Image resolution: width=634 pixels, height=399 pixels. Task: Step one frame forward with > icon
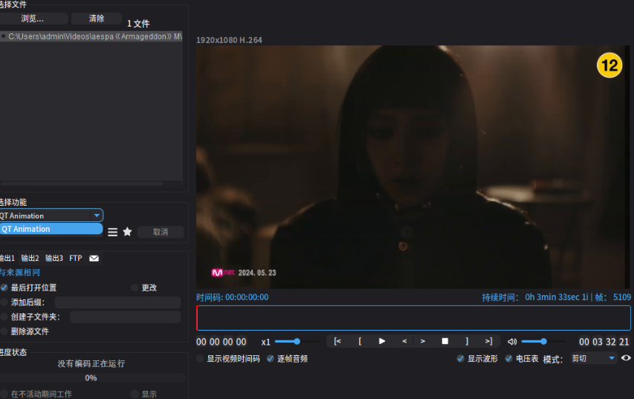(x=422, y=341)
